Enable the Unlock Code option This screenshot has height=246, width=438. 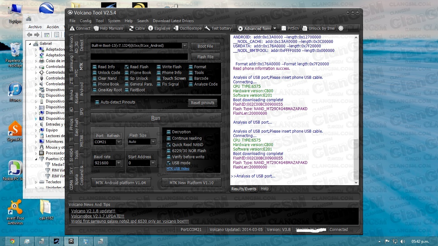pyautogui.click(x=95, y=73)
